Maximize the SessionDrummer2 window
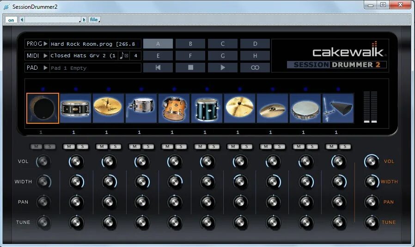 [x=383, y=5]
